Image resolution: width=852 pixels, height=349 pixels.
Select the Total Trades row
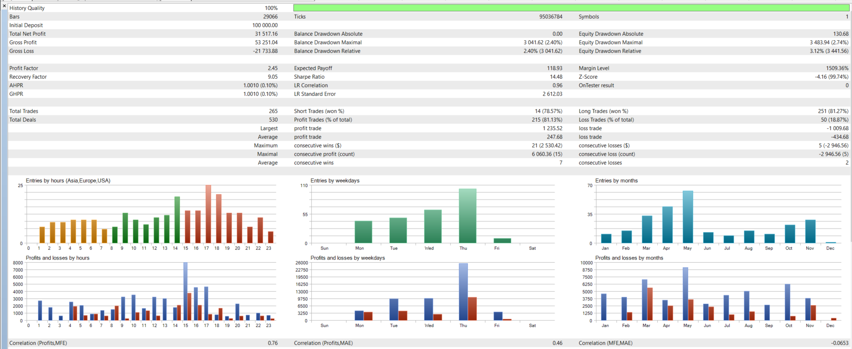(x=143, y=111)
